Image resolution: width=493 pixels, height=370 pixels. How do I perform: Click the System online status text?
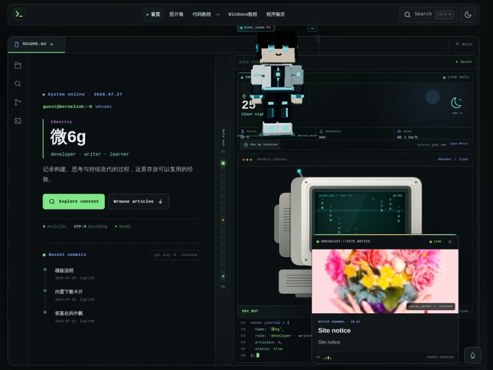pos(66,94)
